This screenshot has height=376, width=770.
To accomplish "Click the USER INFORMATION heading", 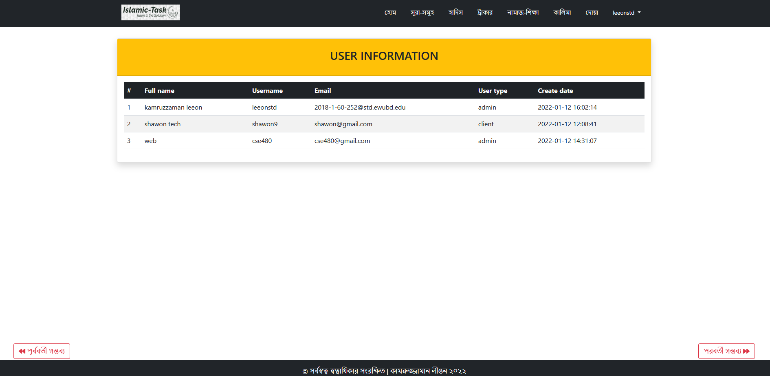I will pos(384,56).
